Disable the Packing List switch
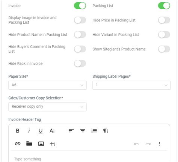The height and width of the screenshot is (162, 178). point(164,6)
